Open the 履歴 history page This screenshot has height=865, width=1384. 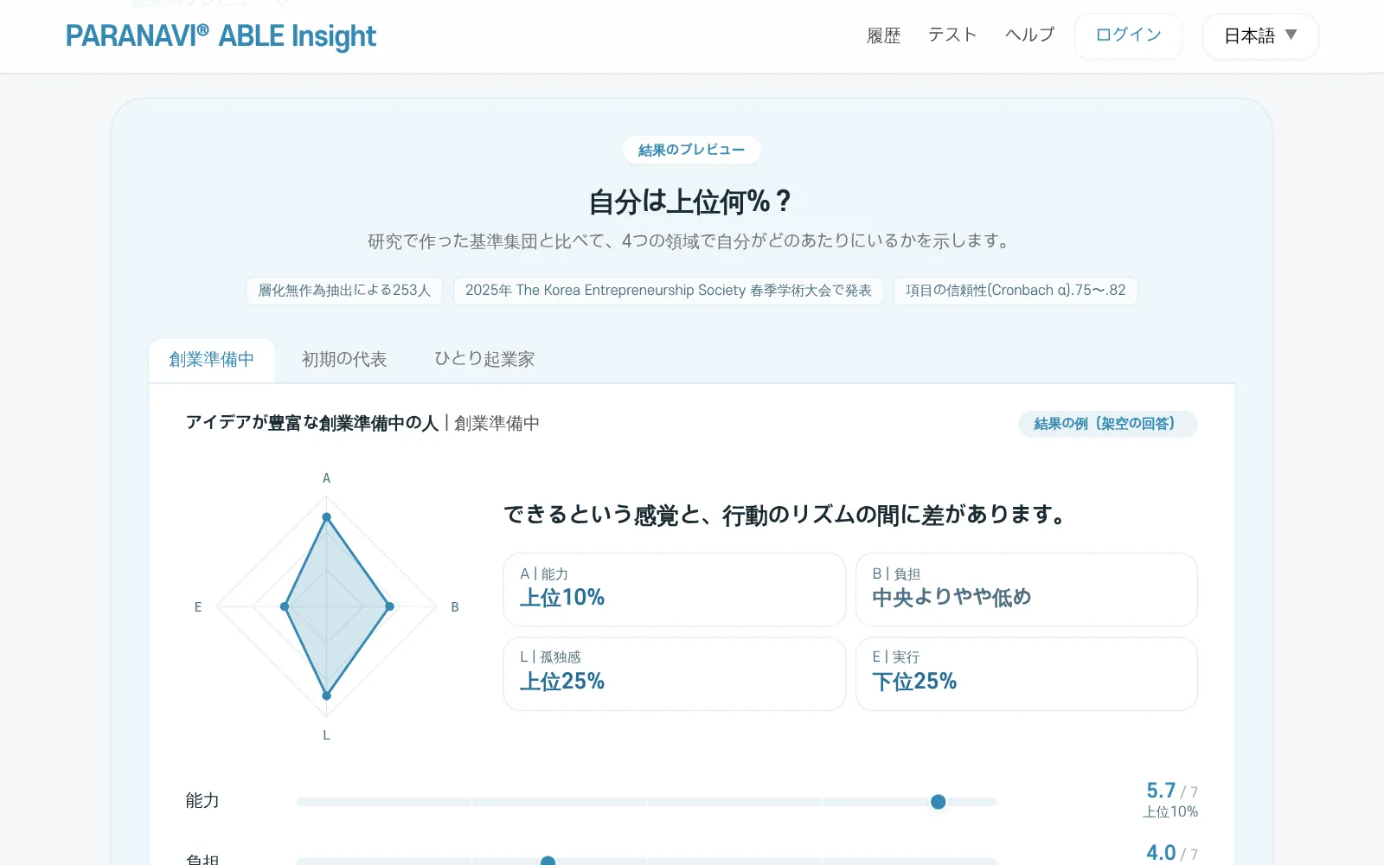pos(883,35)
